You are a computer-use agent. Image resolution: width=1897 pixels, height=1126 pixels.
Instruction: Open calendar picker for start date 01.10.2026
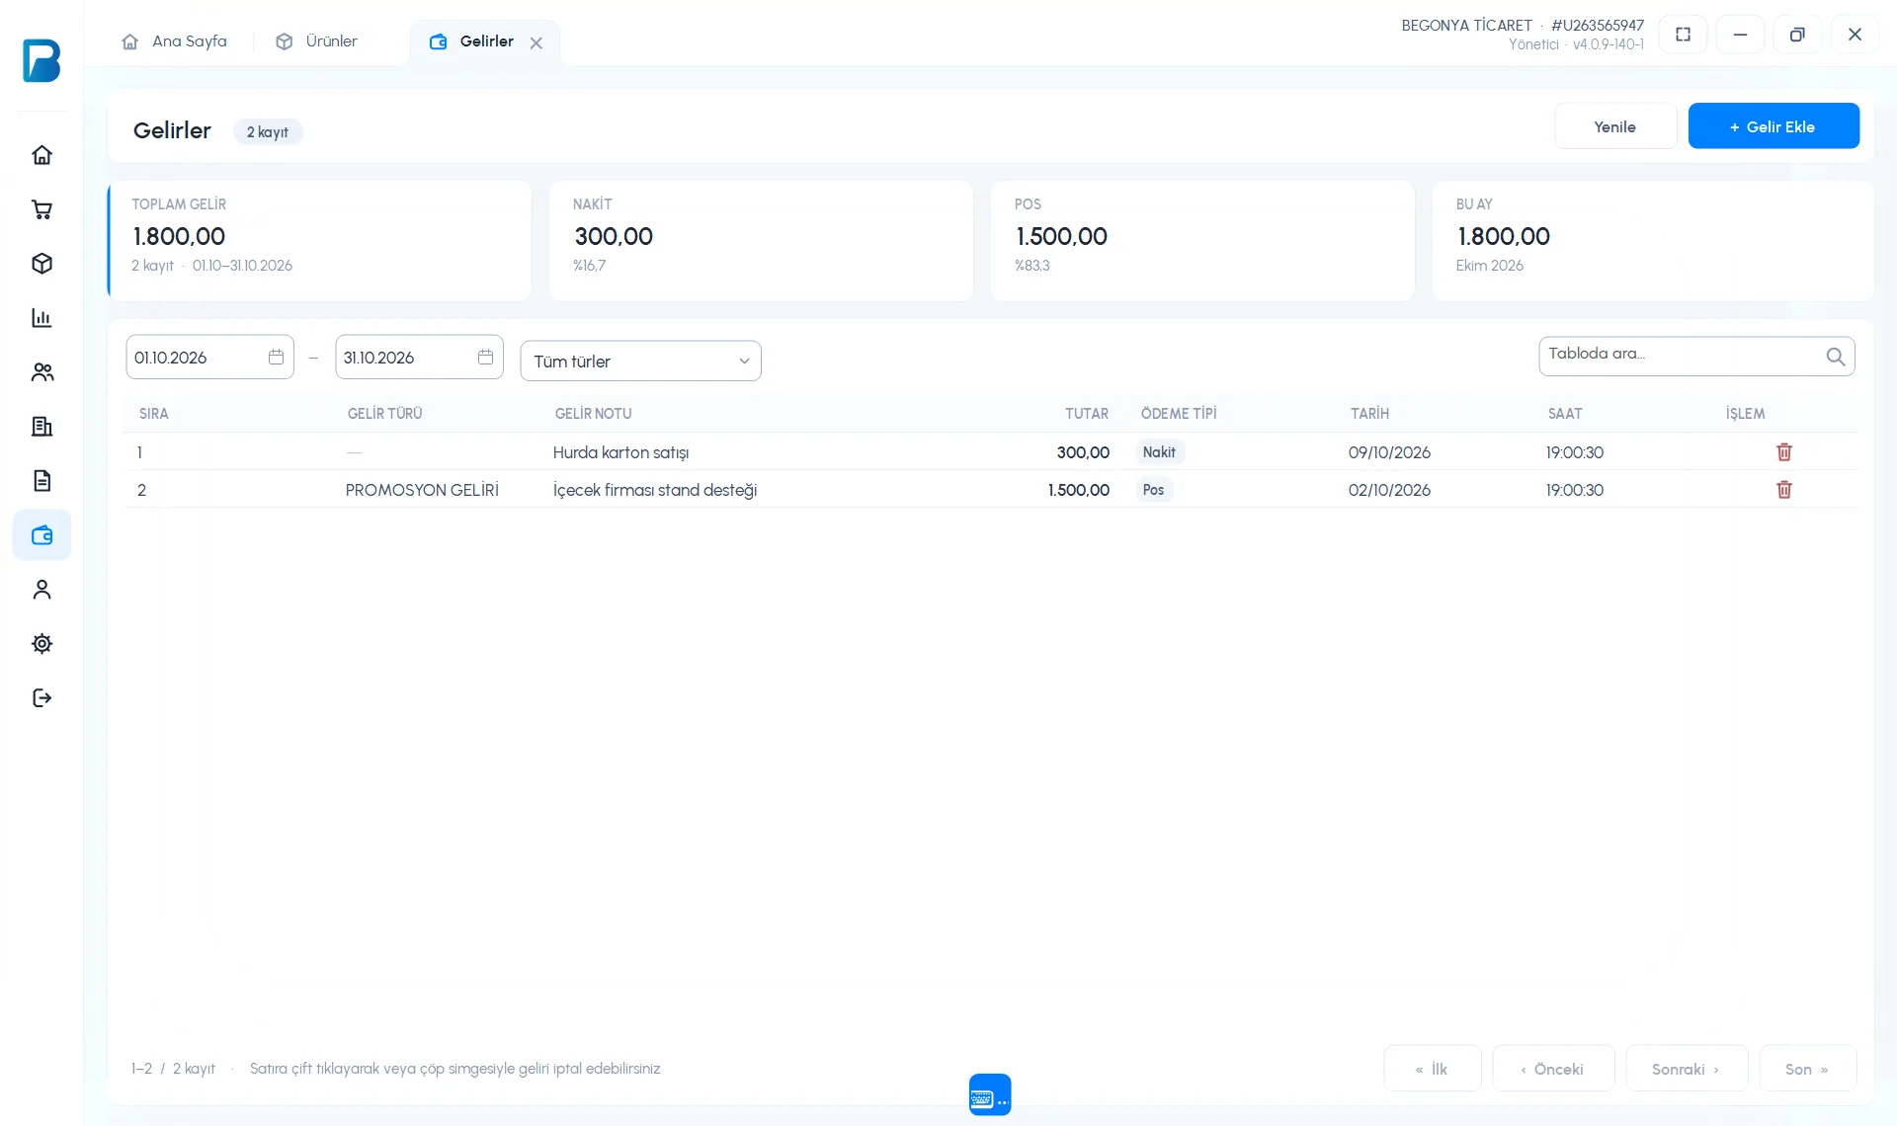pyautogui.click(x=276, y=358)
